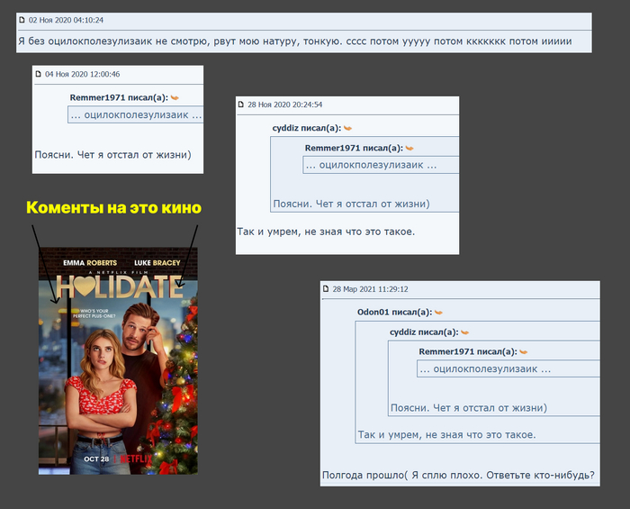Click the 02 Ноя 2020 04:10:24 timestamp
Screen dimensions: 630x509
click(x=66, y=19)
